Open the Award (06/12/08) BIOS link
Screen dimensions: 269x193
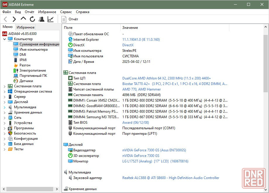[136, 122]
